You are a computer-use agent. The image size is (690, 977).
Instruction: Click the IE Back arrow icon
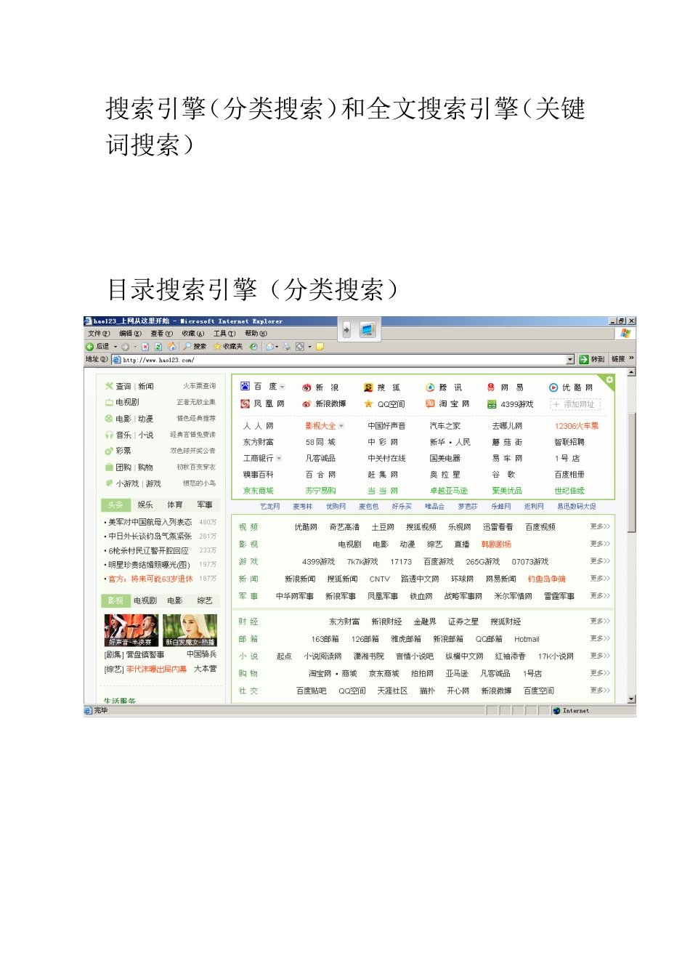tap(90, 347)
